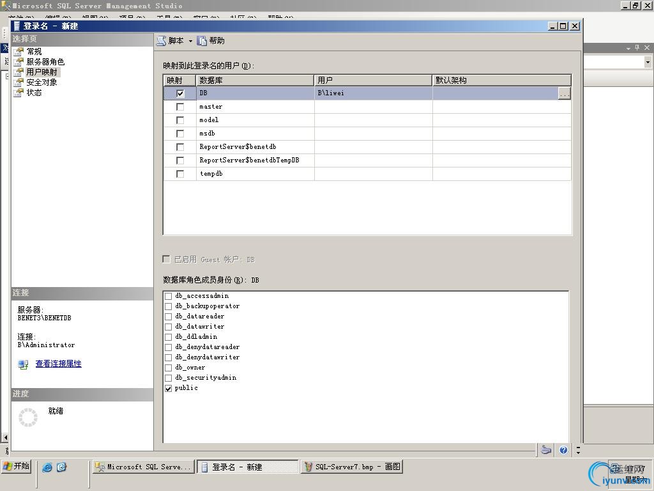Click ellipsis button for default schema
This screenshot has width=654, height=491.
(564, 93)
